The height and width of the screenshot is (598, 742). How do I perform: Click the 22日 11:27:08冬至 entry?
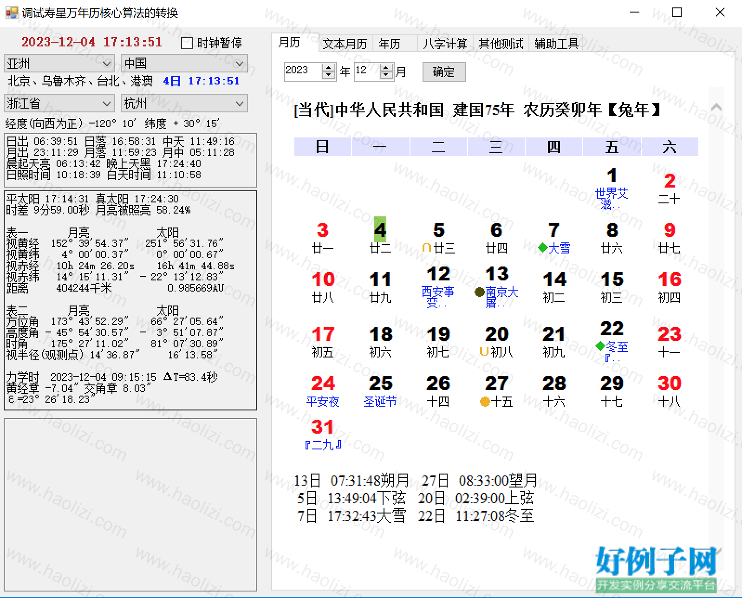tap(476, 515)
